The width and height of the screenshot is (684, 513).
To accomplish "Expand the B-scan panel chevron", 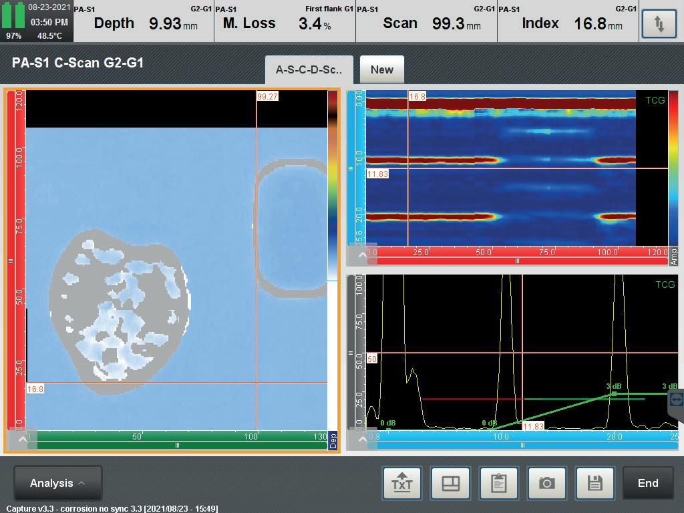I will 362,254.
